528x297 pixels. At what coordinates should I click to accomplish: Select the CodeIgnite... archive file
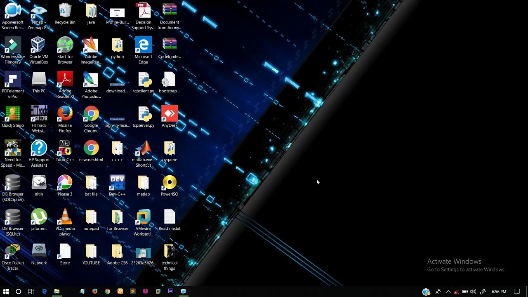[170, 48]
